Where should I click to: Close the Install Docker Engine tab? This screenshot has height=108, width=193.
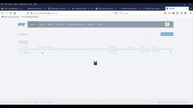point(163,9)
